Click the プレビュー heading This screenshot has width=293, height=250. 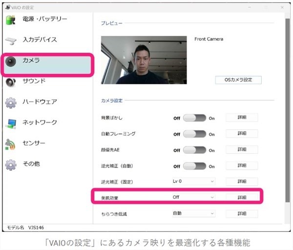click(111, 23)
